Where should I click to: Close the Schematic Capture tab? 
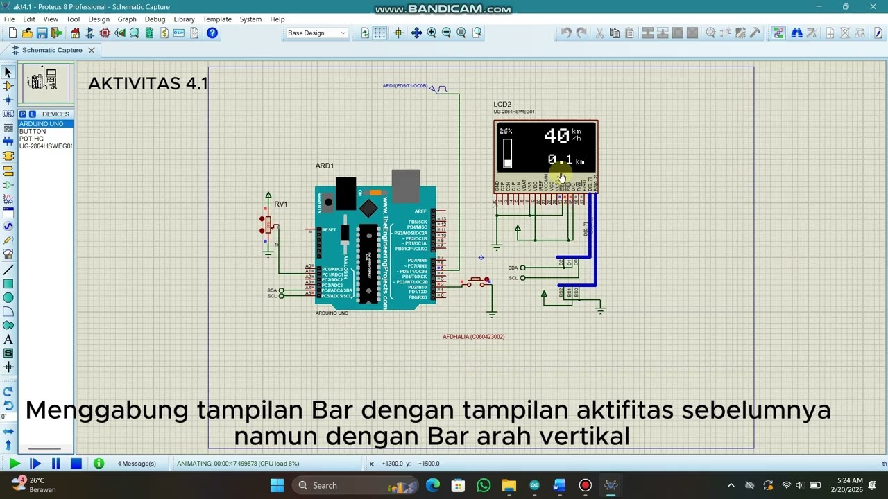(91, 50)
